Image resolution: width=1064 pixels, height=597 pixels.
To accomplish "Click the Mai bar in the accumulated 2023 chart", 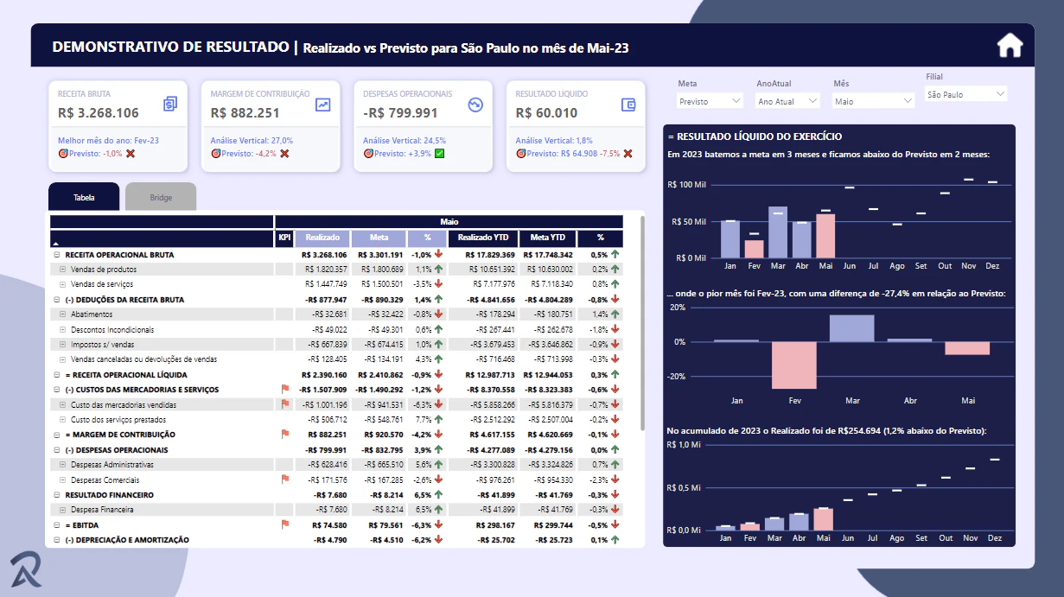I will pos(824,519).
